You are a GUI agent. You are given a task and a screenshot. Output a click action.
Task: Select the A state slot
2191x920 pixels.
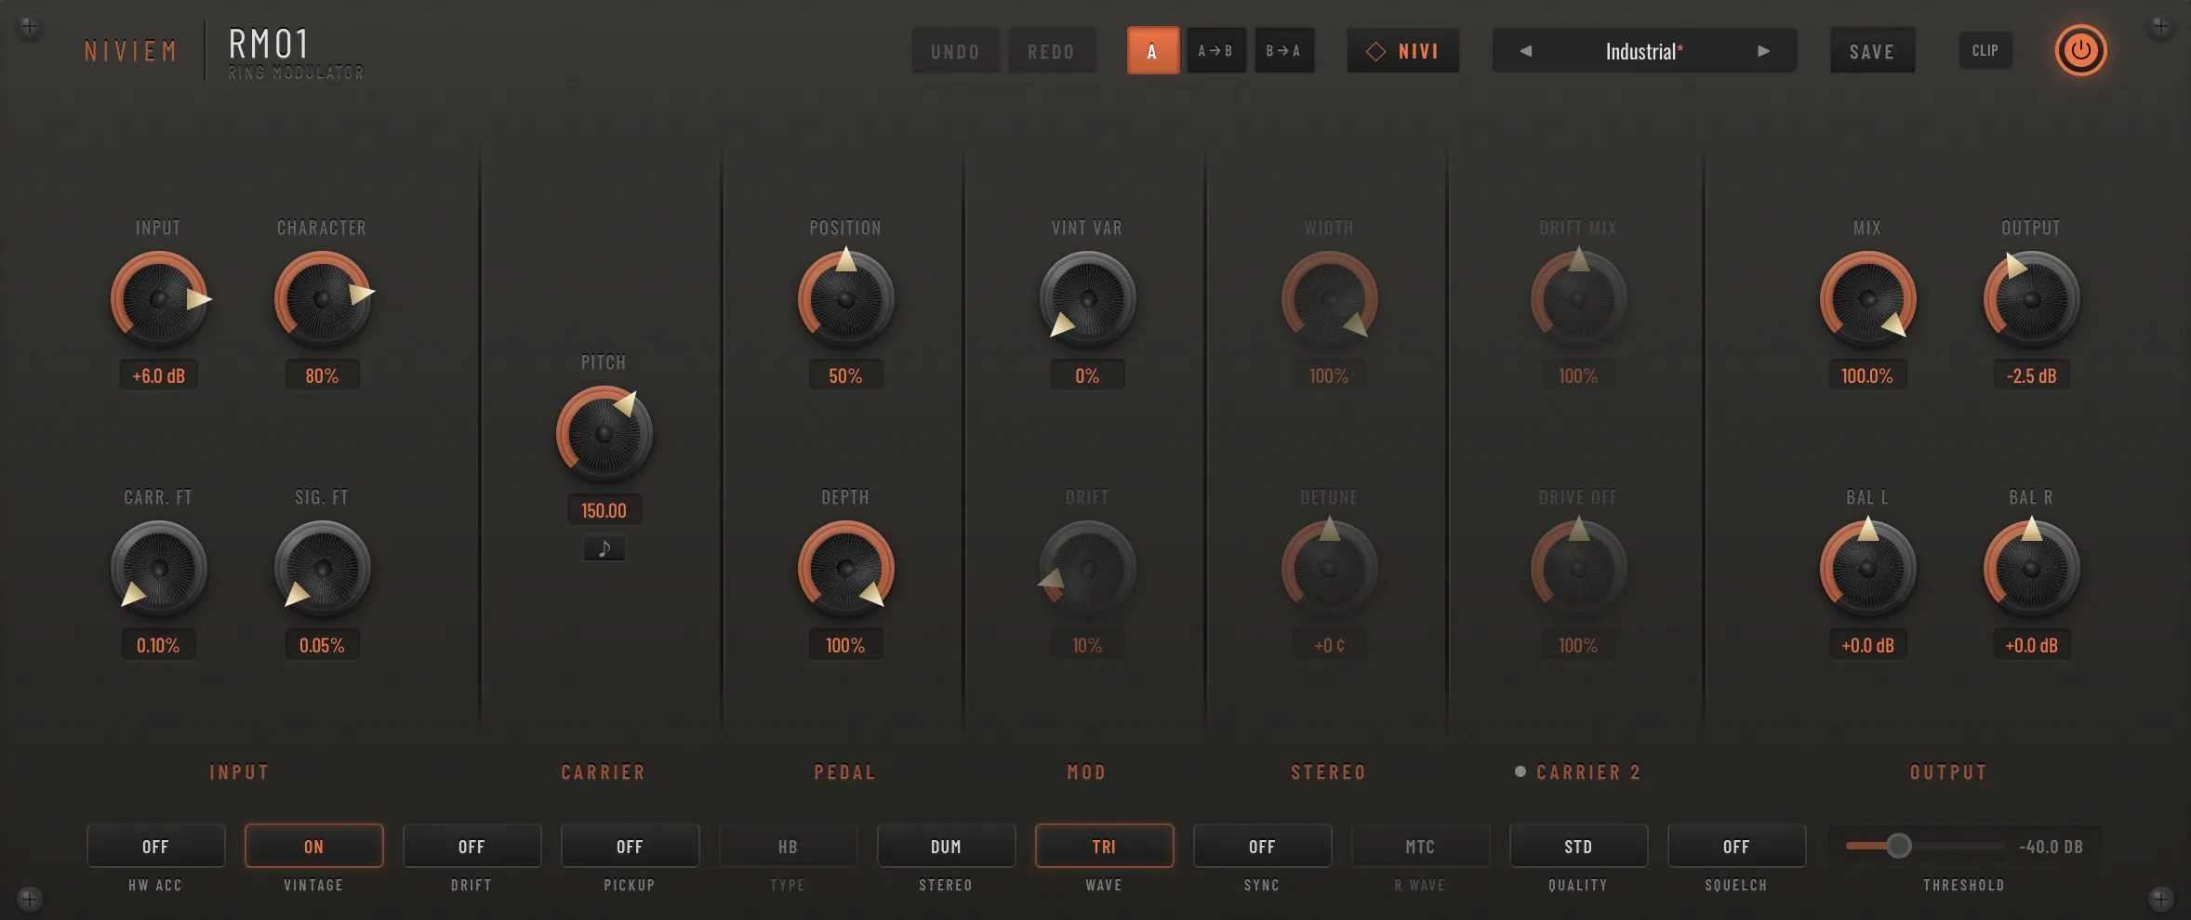[x=1152, y=51]
